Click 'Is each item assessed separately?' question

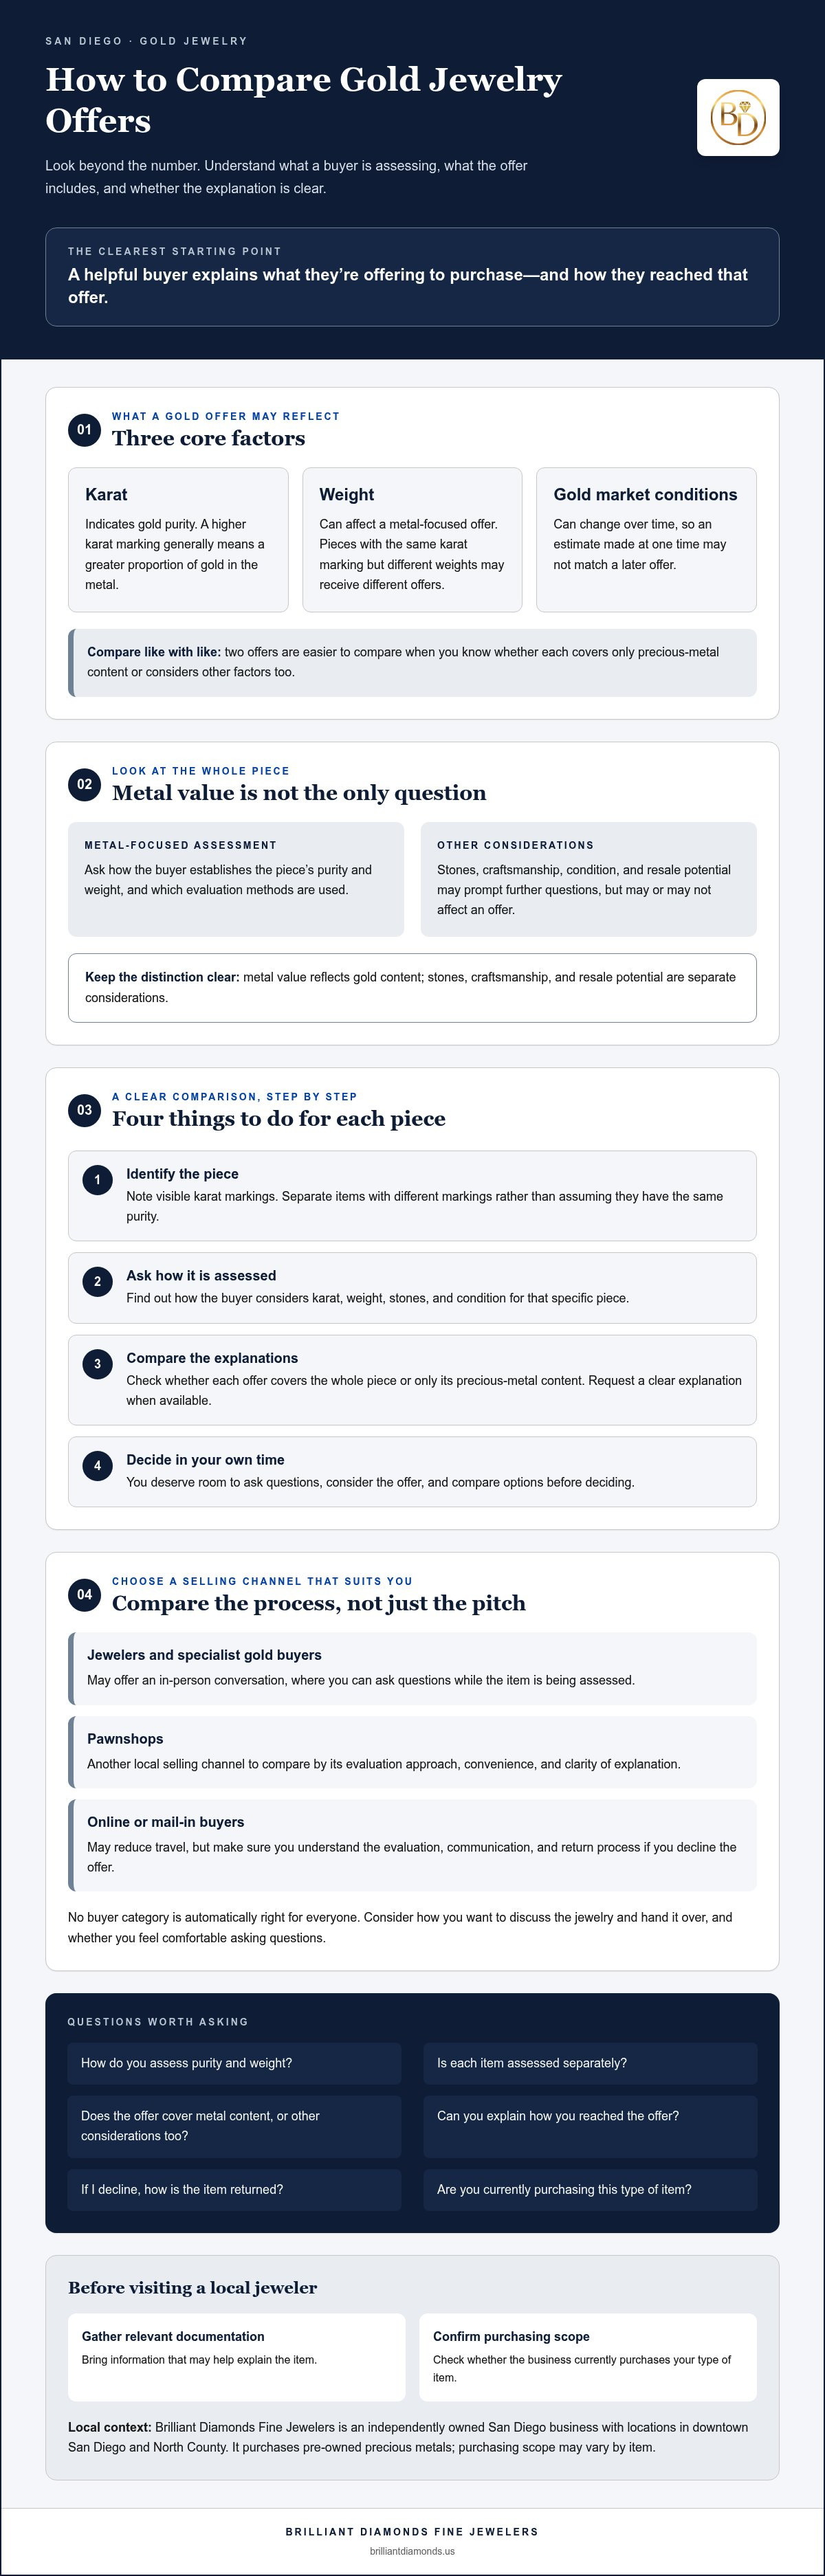[590, 2063]
